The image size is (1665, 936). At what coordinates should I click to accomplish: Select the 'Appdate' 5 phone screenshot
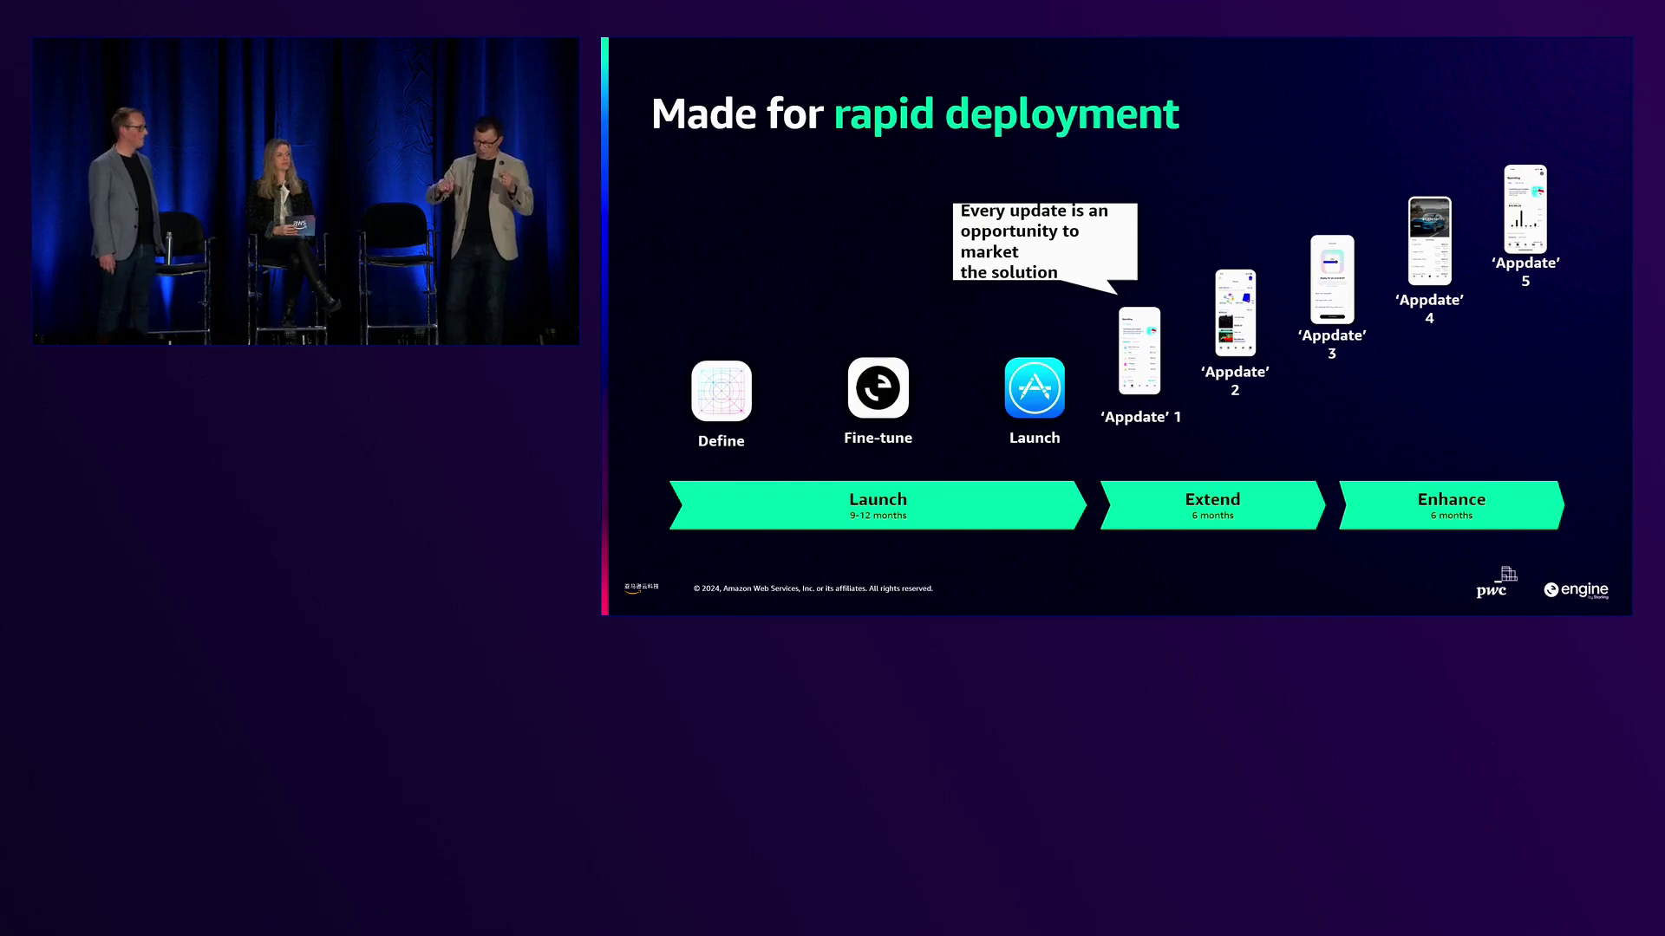click(1525, 209)
